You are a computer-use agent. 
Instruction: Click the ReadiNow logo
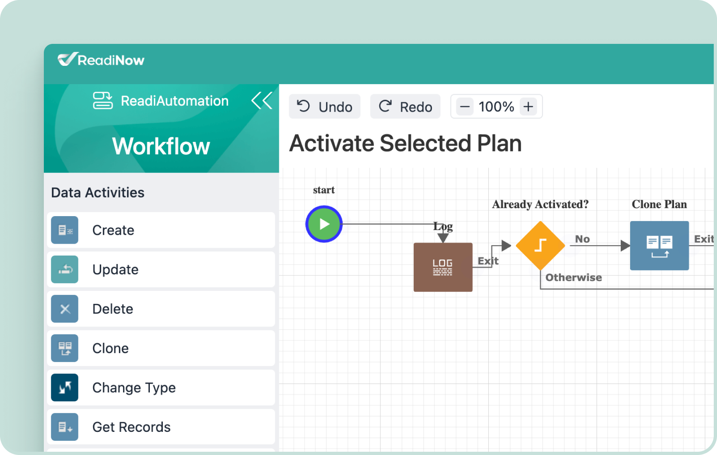(x=101, y=60)
